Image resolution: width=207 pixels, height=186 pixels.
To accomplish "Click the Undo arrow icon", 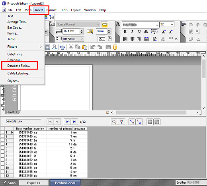I will [93, 47].
